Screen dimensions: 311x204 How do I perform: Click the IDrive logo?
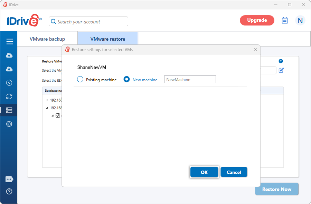pyautogui.click(x=24, y=20)
